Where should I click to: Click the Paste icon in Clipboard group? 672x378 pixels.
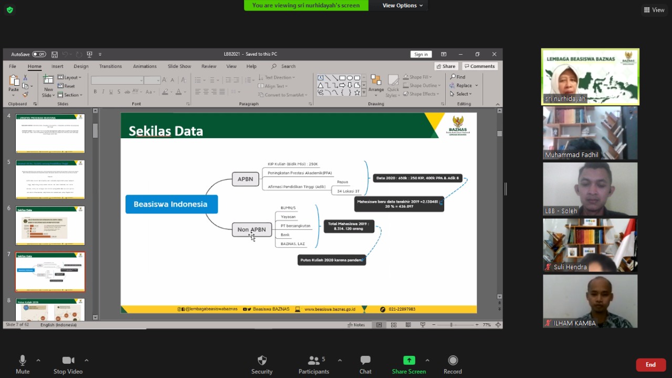coord(14,83)
